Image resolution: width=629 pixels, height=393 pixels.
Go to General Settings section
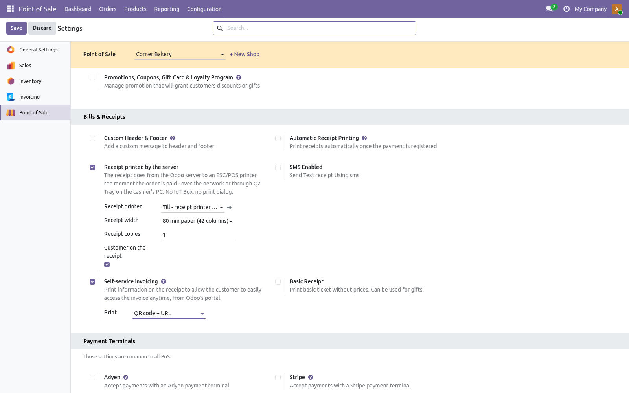tap(35, 50)
